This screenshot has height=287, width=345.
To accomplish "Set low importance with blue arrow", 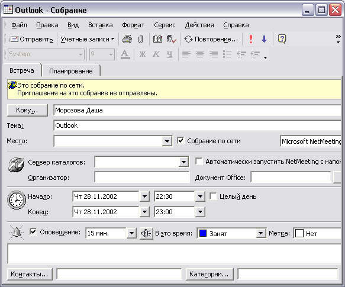I will (265, 39).
